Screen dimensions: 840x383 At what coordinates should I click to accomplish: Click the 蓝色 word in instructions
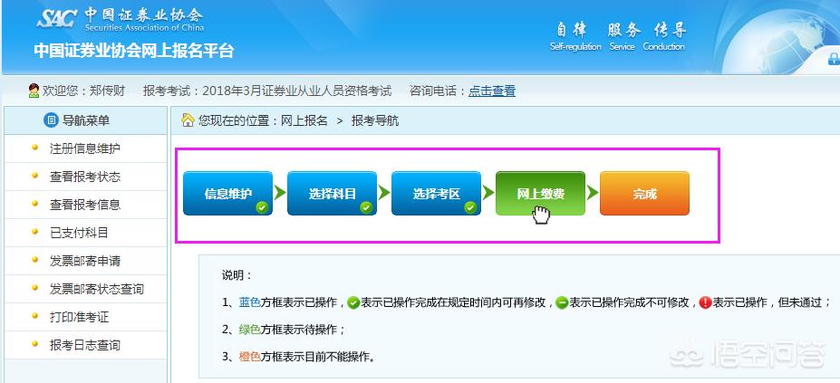[249, 302]
